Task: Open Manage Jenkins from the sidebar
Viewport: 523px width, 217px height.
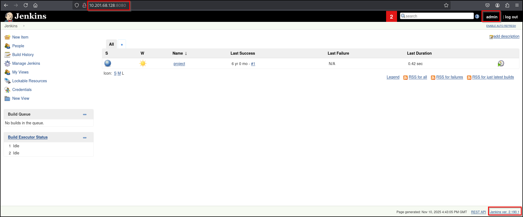Action: coord(26,63)
